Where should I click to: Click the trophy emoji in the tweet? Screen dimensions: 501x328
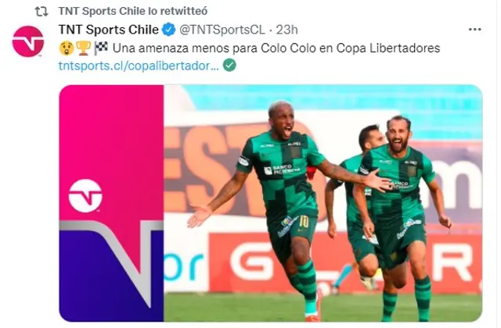click(x=84, y=48)
